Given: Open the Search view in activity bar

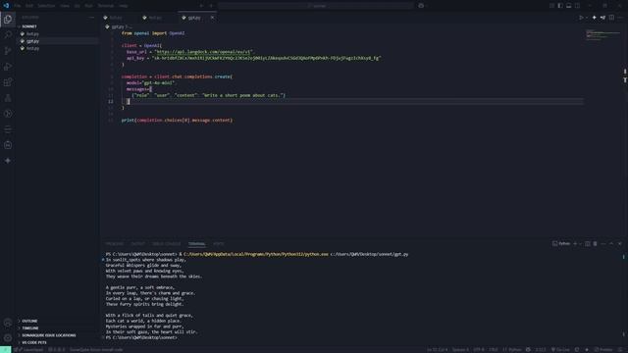Looking at the screenshot, I should point(8,35).
